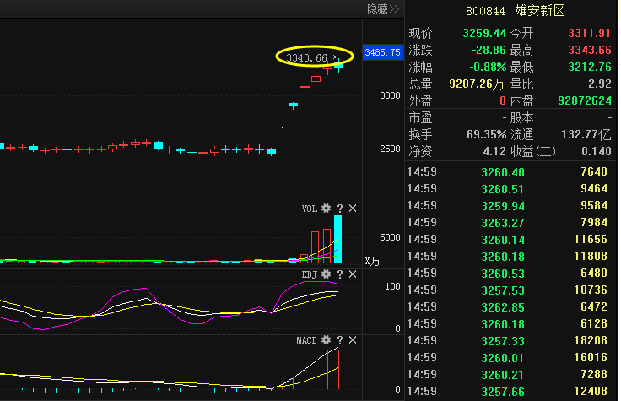This screenshot has width=621, height=401.
Task: Select the tick row with volume 6128
Action: pyautogui.click(x=507, y=324)
